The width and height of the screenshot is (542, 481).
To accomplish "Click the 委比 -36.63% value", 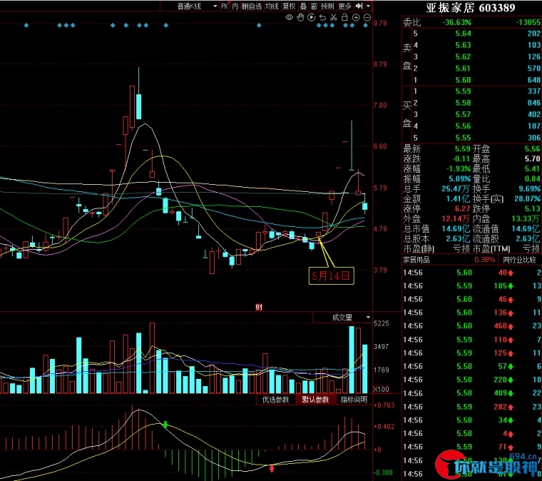I will (456, 22).
